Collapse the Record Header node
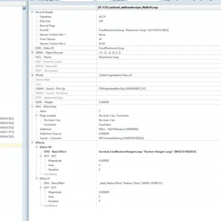This screenshot has width=221, height=221. pyautogui.click(x=32, y=12)
